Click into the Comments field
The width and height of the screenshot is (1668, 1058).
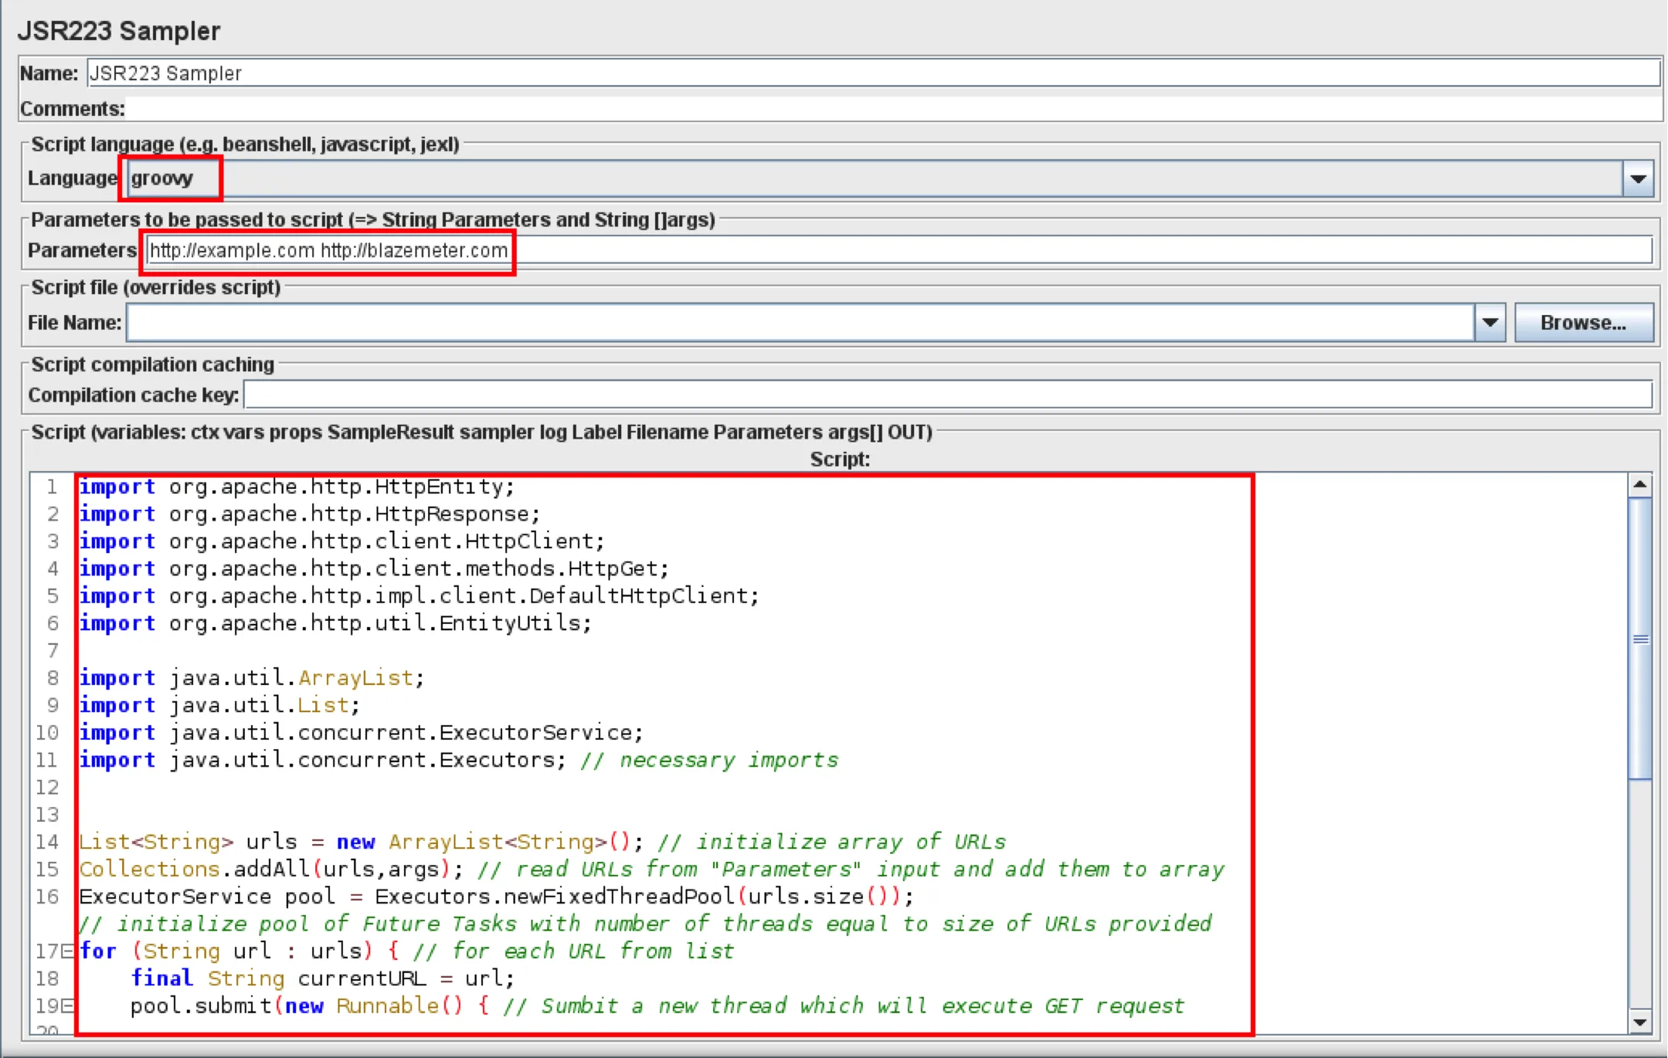[x=888, y=109]
